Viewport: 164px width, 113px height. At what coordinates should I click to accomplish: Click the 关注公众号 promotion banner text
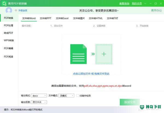pyautogui.click(x=99, y=11)
